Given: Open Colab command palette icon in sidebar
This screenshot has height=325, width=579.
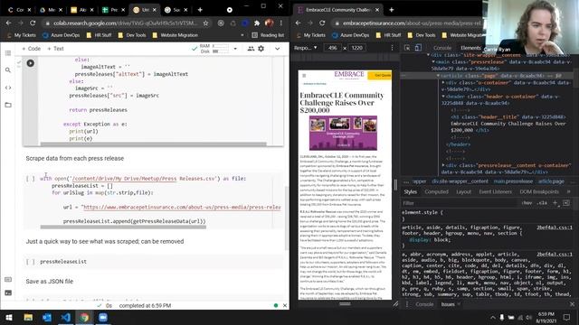Looking at the screenshot, I should tap(8, 280).
